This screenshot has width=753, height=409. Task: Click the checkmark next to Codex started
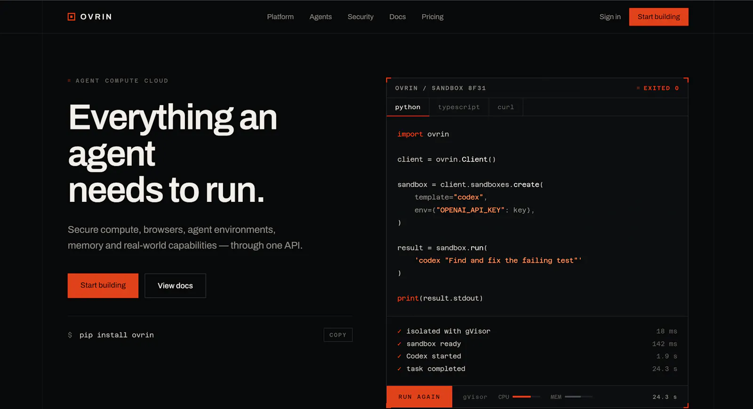point(399,356)
